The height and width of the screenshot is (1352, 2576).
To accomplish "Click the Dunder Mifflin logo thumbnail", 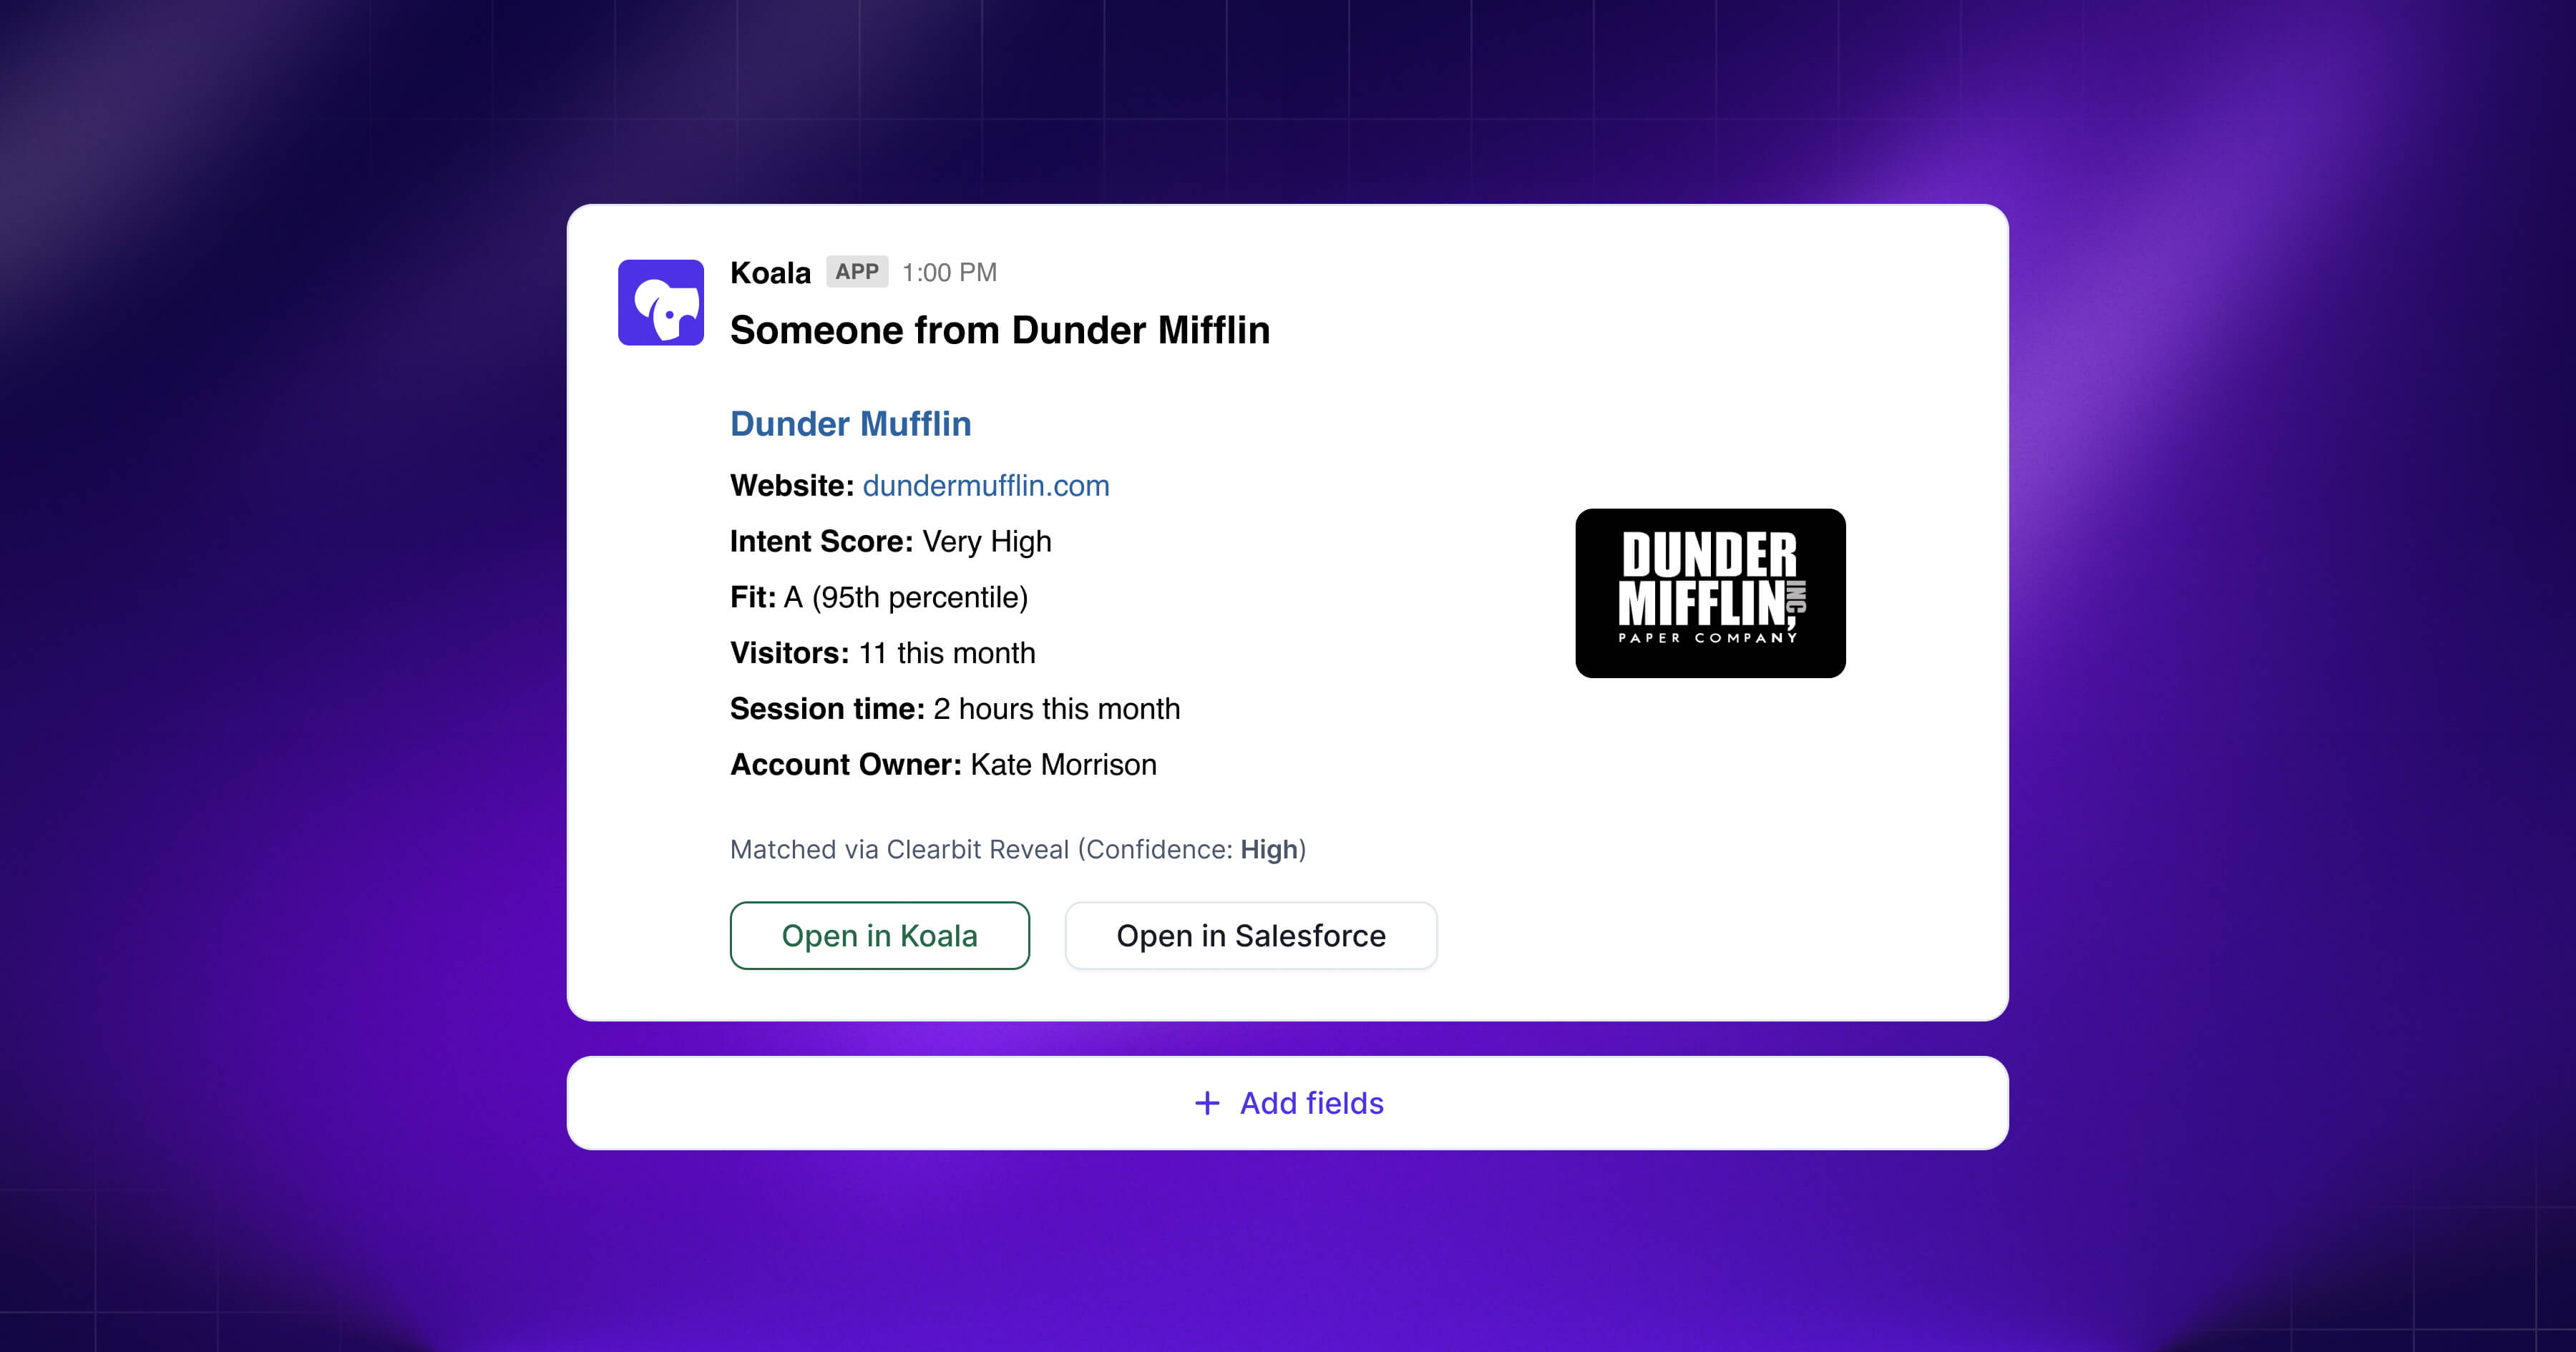I will [x=1710, y=593].
